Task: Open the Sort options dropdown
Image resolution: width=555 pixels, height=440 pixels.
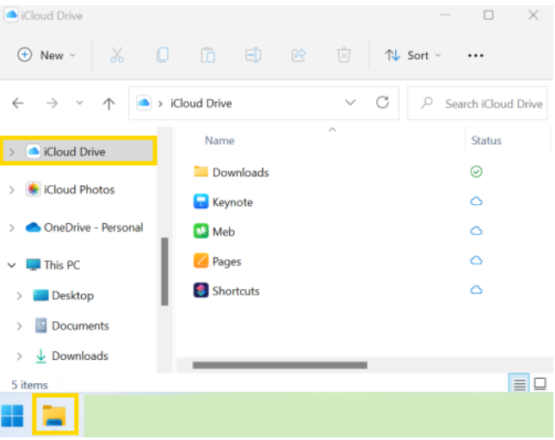Action: pyautogui.click(x=413, y=55)
